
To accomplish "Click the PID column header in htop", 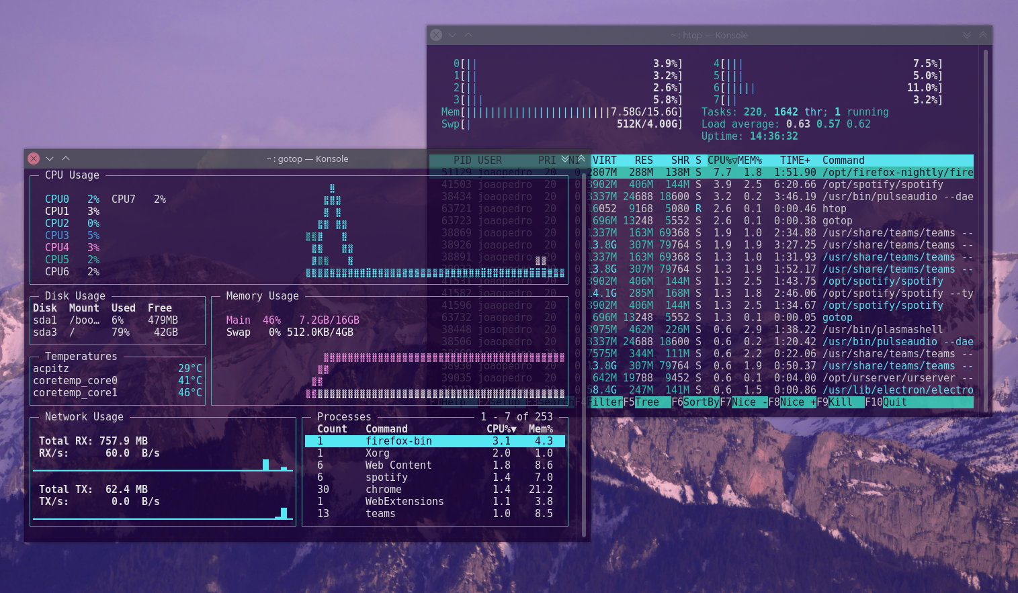I will pyautogui.click(x=462, y=161).
